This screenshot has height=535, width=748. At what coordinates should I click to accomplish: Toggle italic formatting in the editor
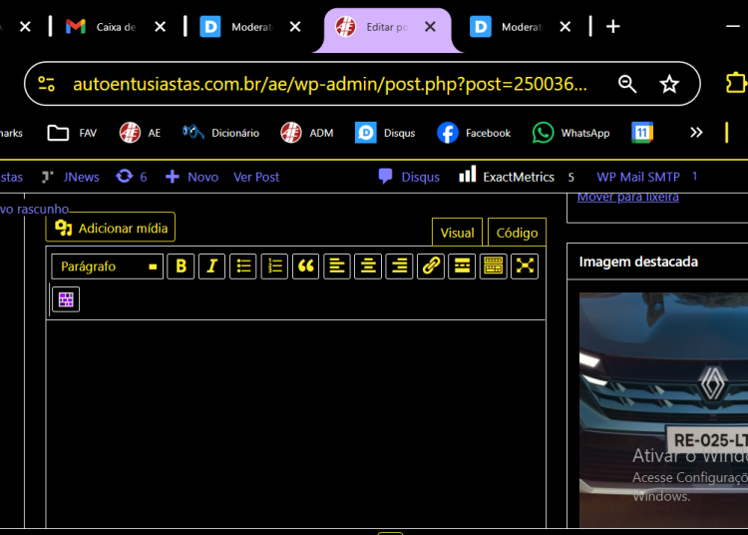211,266
